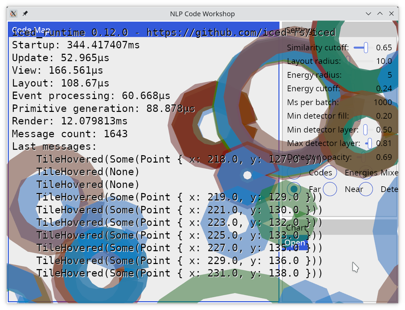This screenshot has height=310, width=405.
Task: Click the 'Update: 52.965µs' debug line
Action: [61, 58]
